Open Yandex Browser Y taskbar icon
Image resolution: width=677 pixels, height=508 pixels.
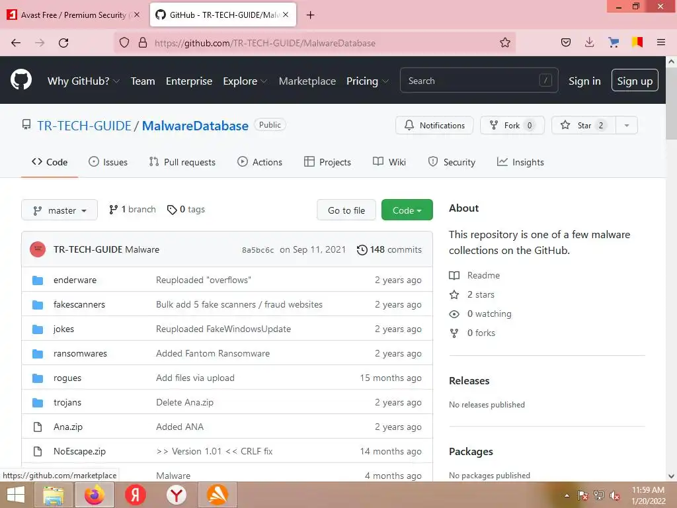[176, 495]
